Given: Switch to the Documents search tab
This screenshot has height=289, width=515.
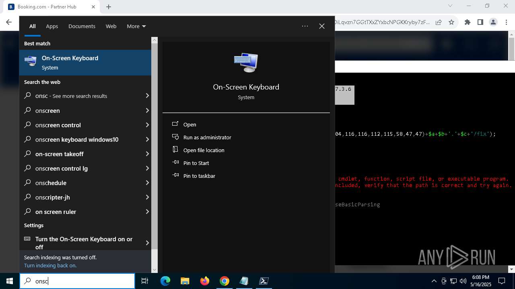Looking at the screenshot, I should tap(82, 26).
